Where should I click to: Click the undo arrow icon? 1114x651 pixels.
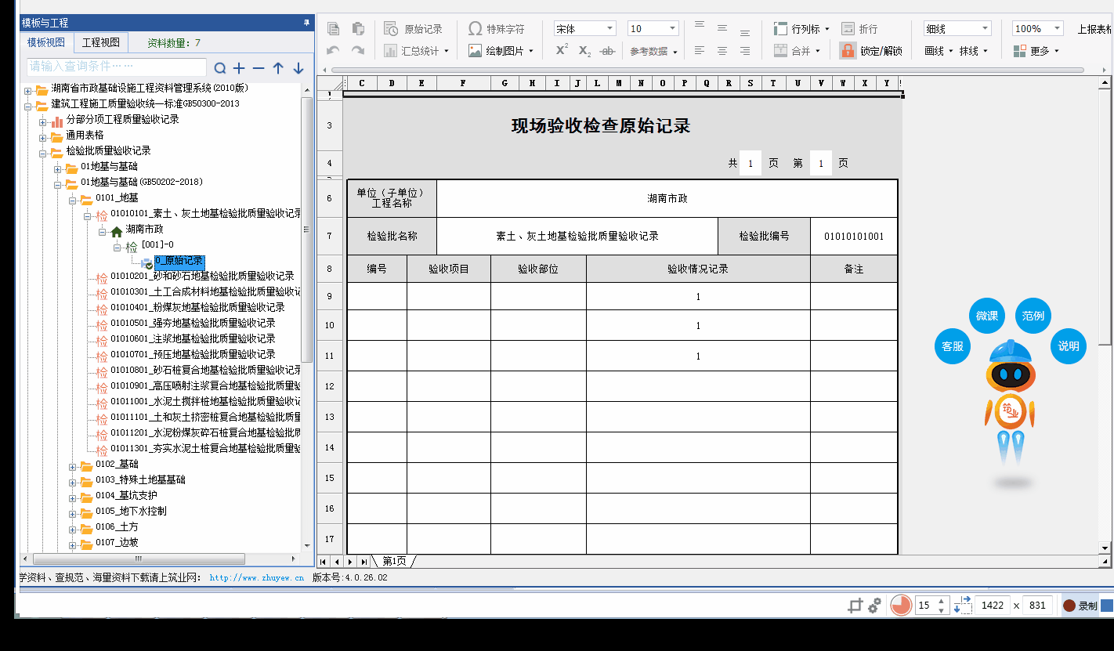click(334, 51)
